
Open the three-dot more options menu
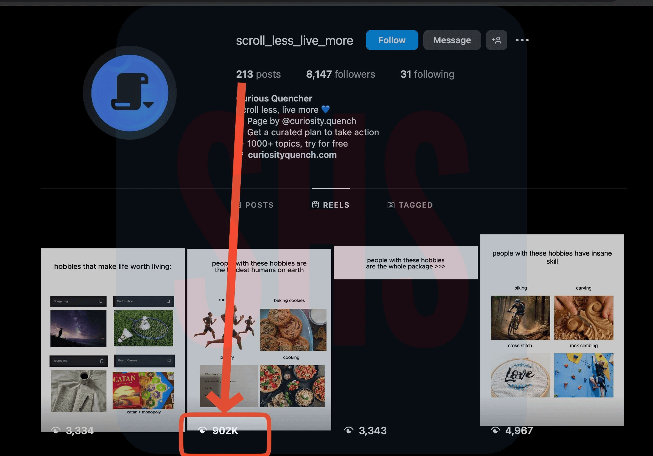[522, 40]
